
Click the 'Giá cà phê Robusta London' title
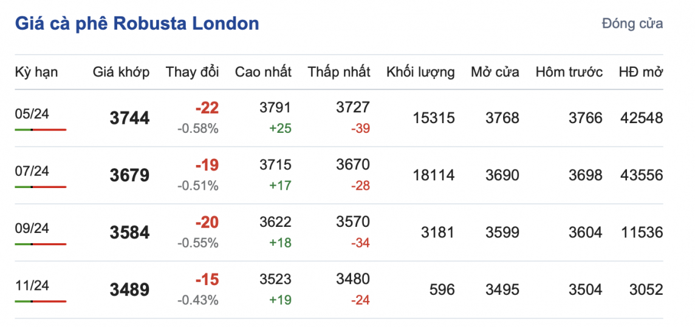[x=137, y=24]
